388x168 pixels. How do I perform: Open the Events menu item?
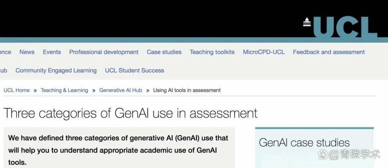point(52,52)
